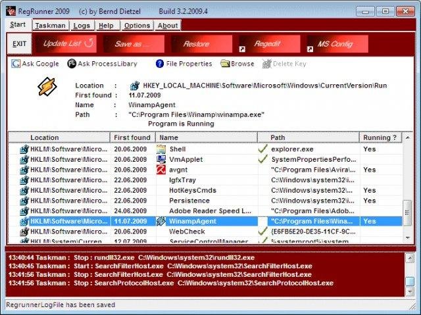Select the IgfxTray entry name
The width and height of the screenshot is (421, 315).
click(183, 180)
